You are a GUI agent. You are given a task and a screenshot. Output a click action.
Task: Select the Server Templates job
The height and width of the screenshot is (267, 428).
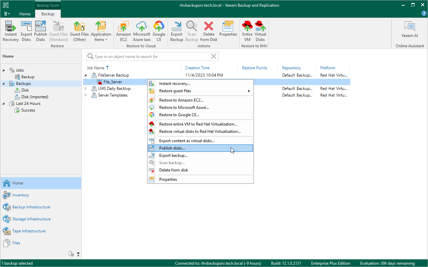point(113,95)
